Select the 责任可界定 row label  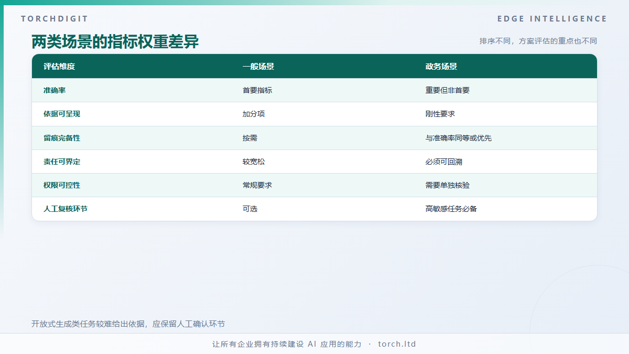[62, 162]
